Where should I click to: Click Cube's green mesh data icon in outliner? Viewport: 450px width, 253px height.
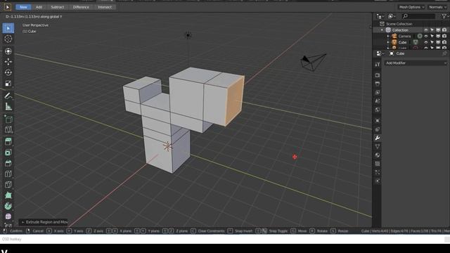click(416, 42)
